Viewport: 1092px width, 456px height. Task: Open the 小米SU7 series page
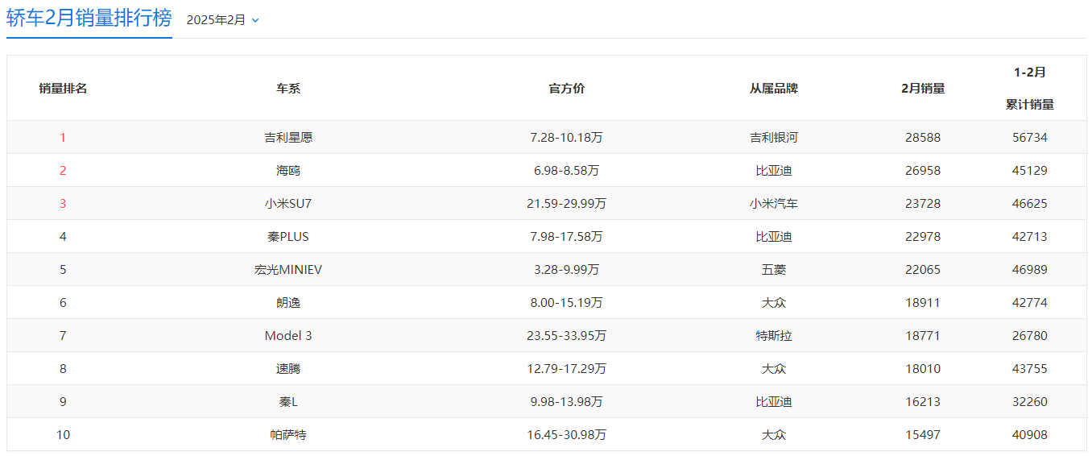coord(288,204)
